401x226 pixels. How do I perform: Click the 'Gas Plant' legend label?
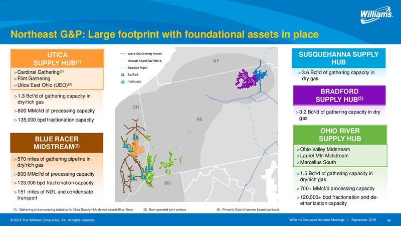pyautogui.click(x=133, y=74)
